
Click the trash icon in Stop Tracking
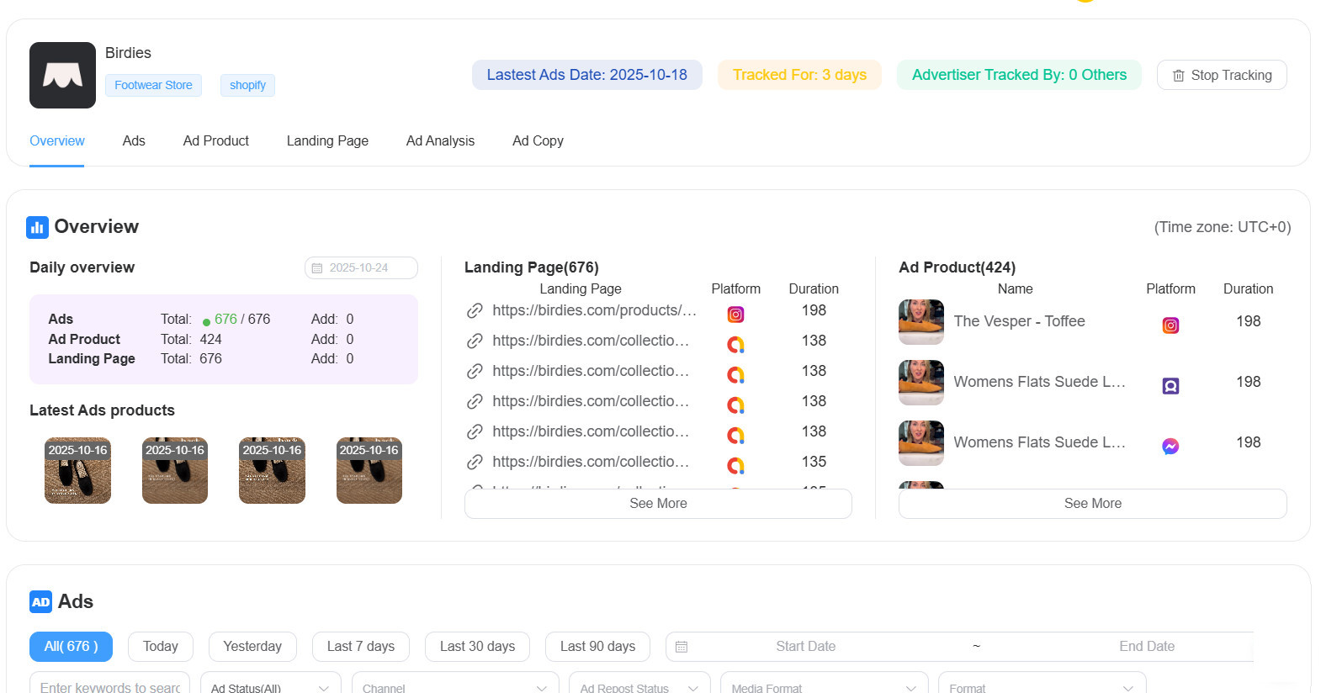tap(1179, 76)
